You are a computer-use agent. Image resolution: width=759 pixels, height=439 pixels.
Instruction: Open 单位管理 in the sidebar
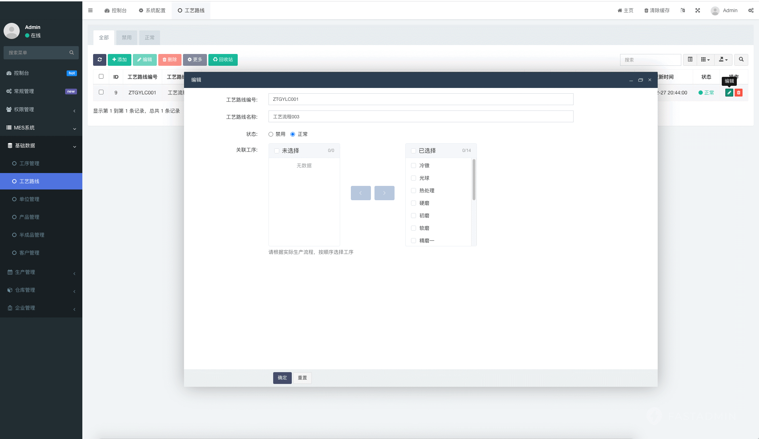pos(41,199)
